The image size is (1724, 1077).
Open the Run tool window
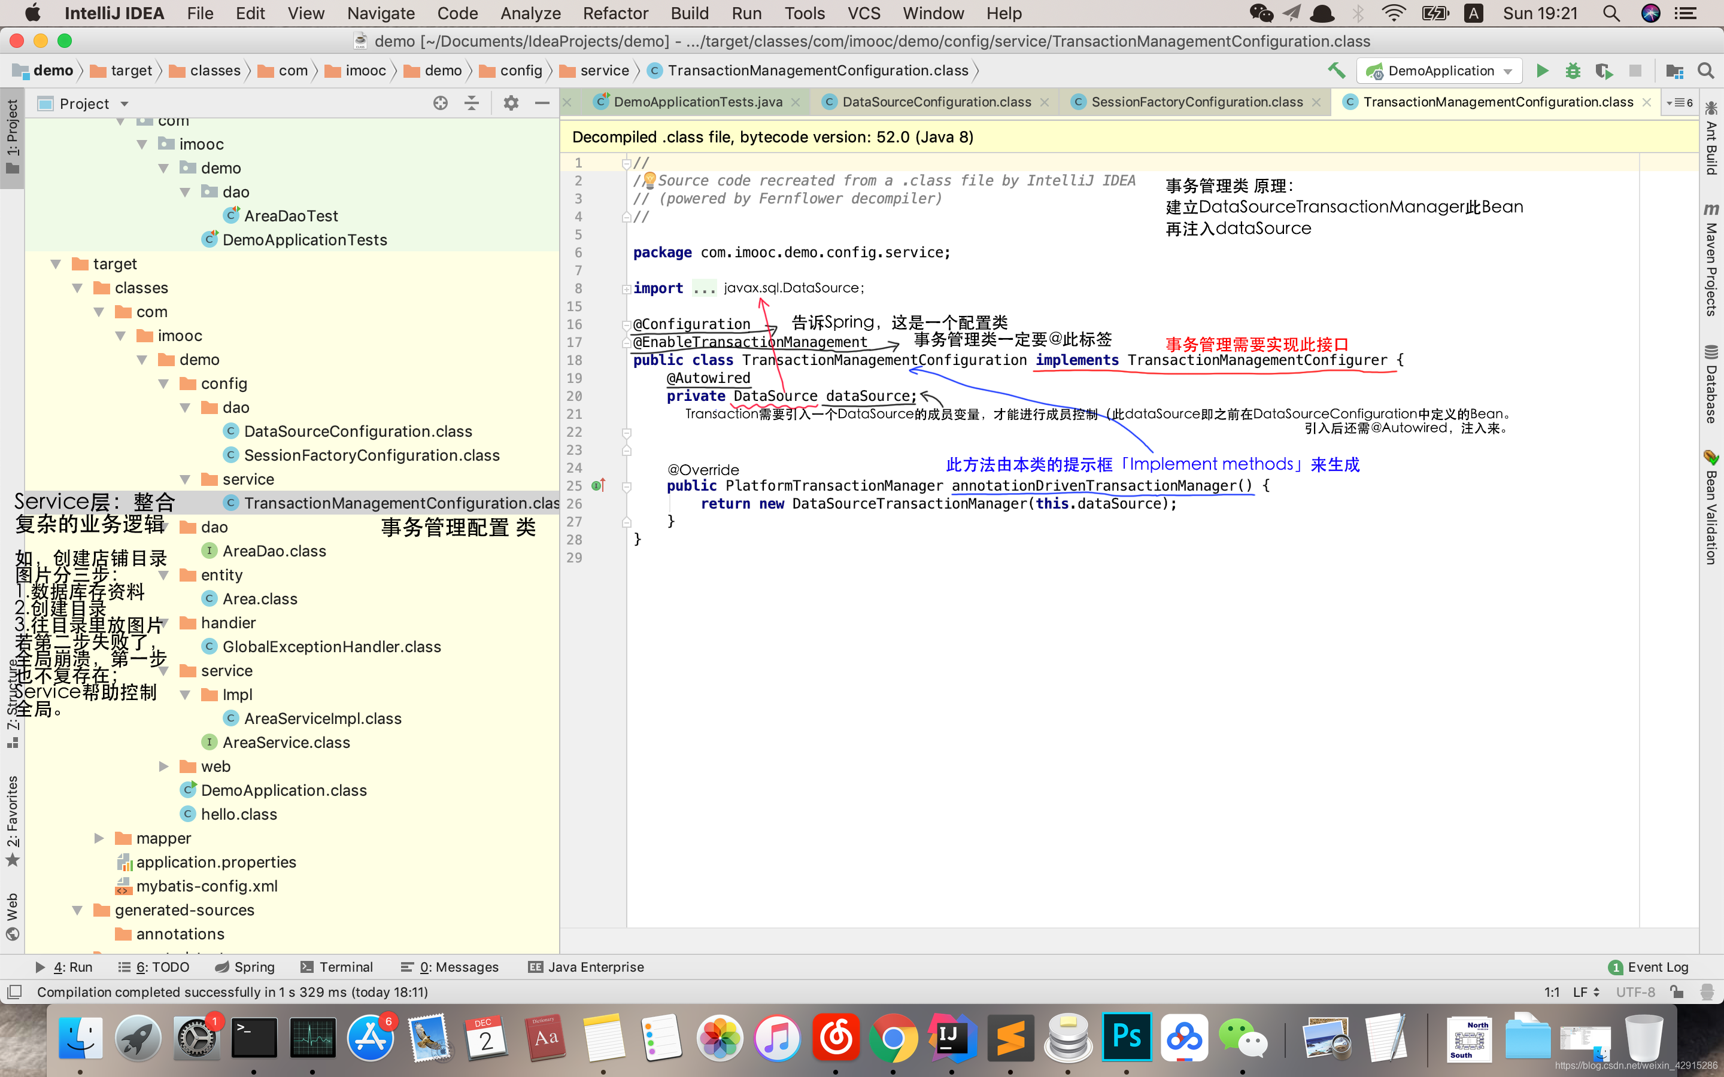(x=64, y=966)
